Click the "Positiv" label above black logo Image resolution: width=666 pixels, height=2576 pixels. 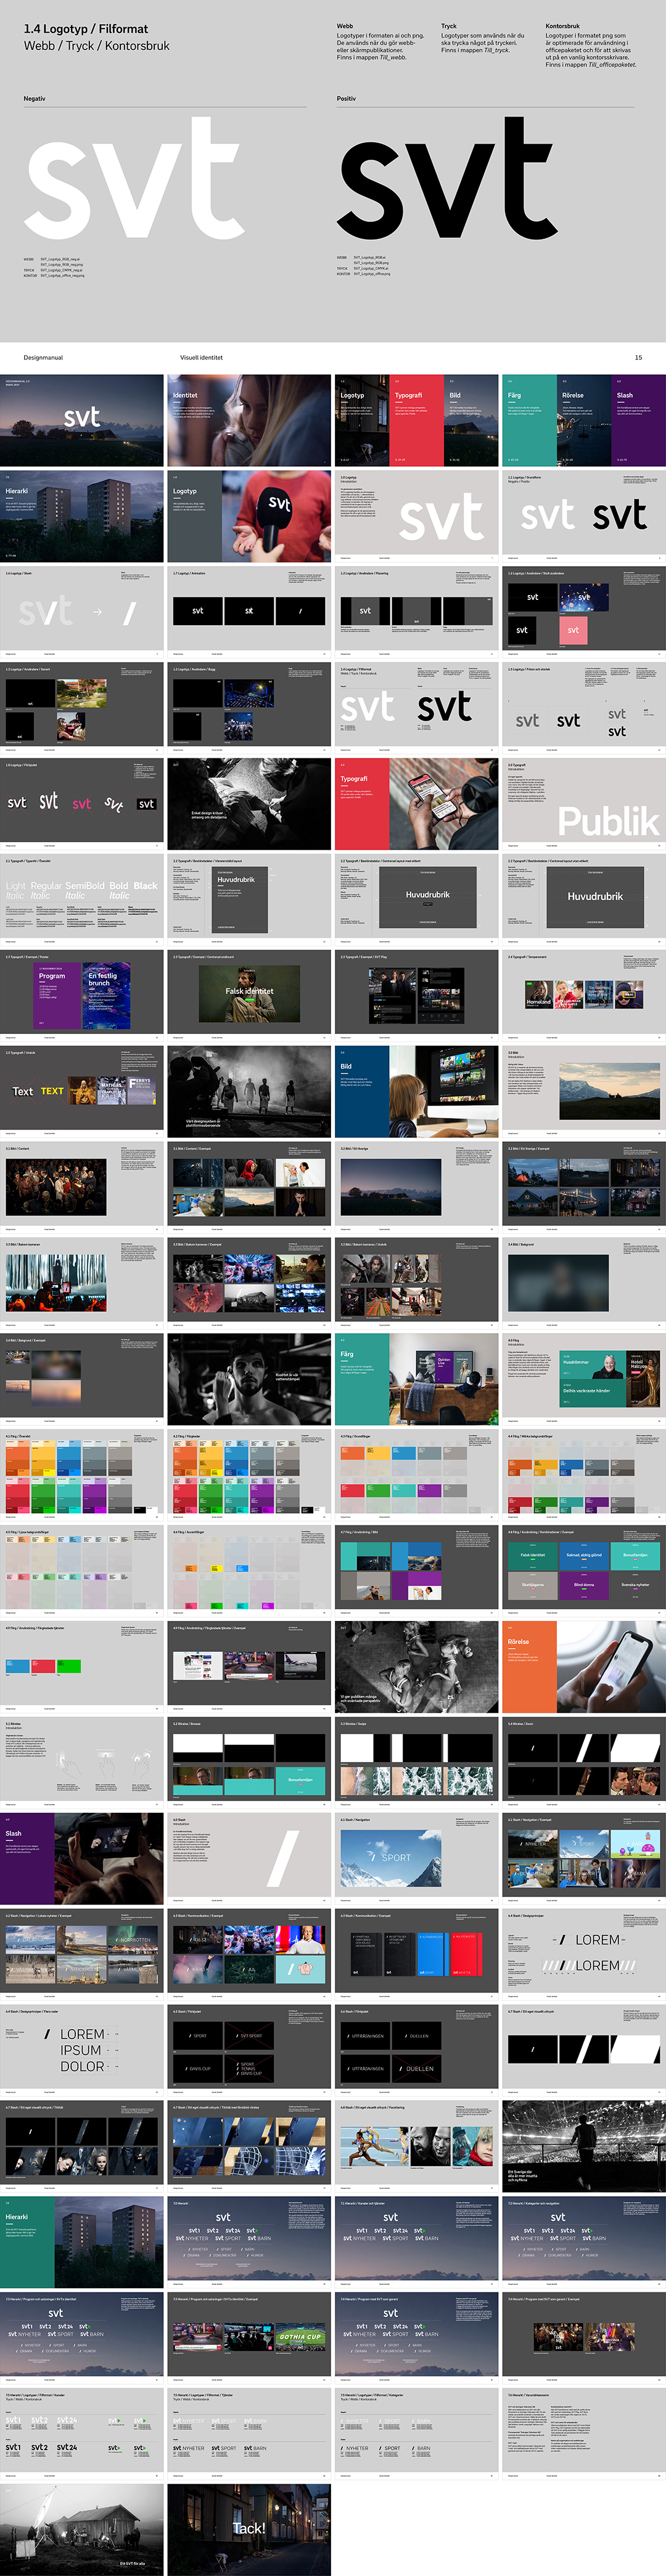[x=346, y=98]
